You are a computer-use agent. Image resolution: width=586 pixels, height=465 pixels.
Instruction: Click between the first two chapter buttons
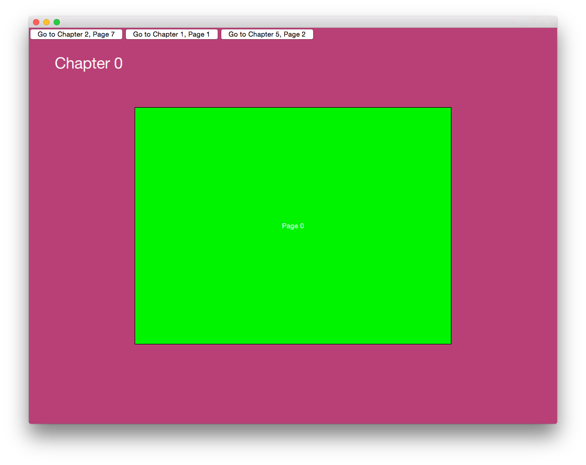[124, 34]
